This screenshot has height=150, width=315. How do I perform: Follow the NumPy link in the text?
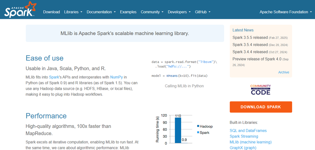[117, 77]
